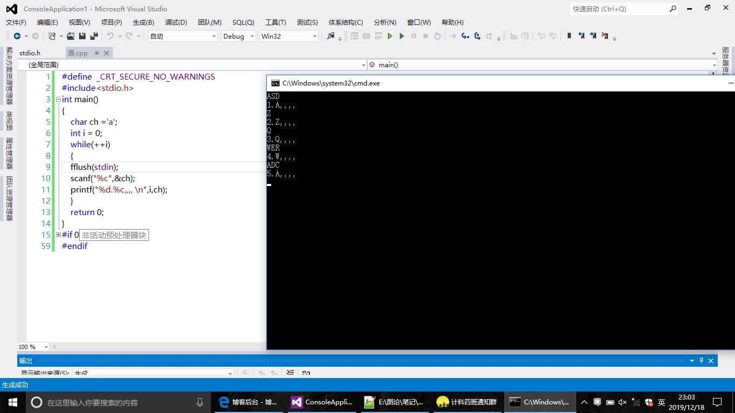
Task: Click the Navigate Backward arrow icon
Action: coord(17,36)
